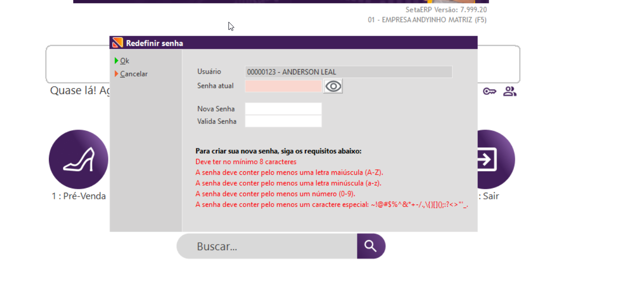This screenshot has width=627, height=281.
Task: Click the Redefinir senha title text
Action: 154,43
